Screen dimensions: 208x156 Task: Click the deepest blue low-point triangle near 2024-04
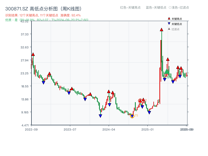100,115
